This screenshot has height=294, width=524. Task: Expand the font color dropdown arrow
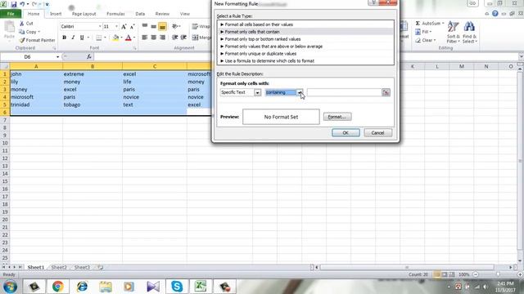click(x=134, y=38)
